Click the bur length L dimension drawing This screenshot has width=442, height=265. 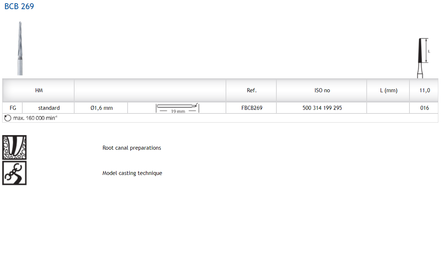(423, 57)
